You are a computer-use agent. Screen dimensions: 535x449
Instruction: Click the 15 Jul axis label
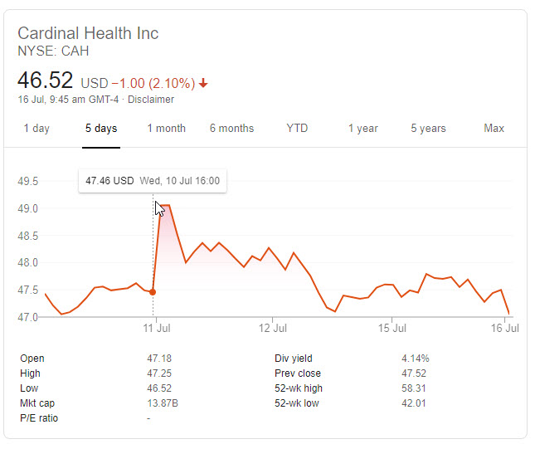tap(392, 328)
